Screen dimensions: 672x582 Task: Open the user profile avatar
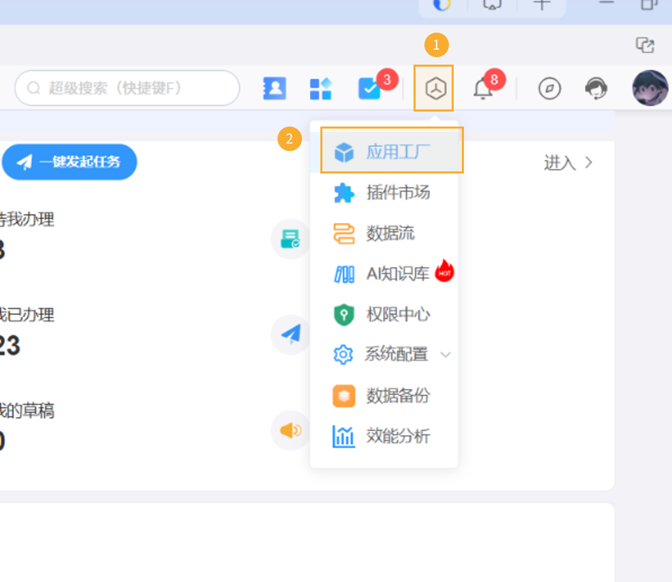(650, 88)
